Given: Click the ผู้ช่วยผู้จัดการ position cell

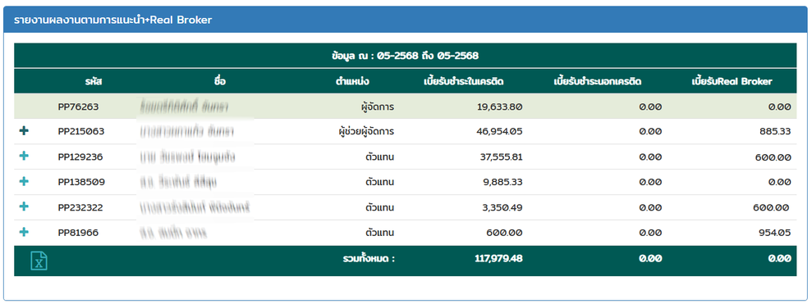Looking at the screenshot, I should tap(366, 131).
